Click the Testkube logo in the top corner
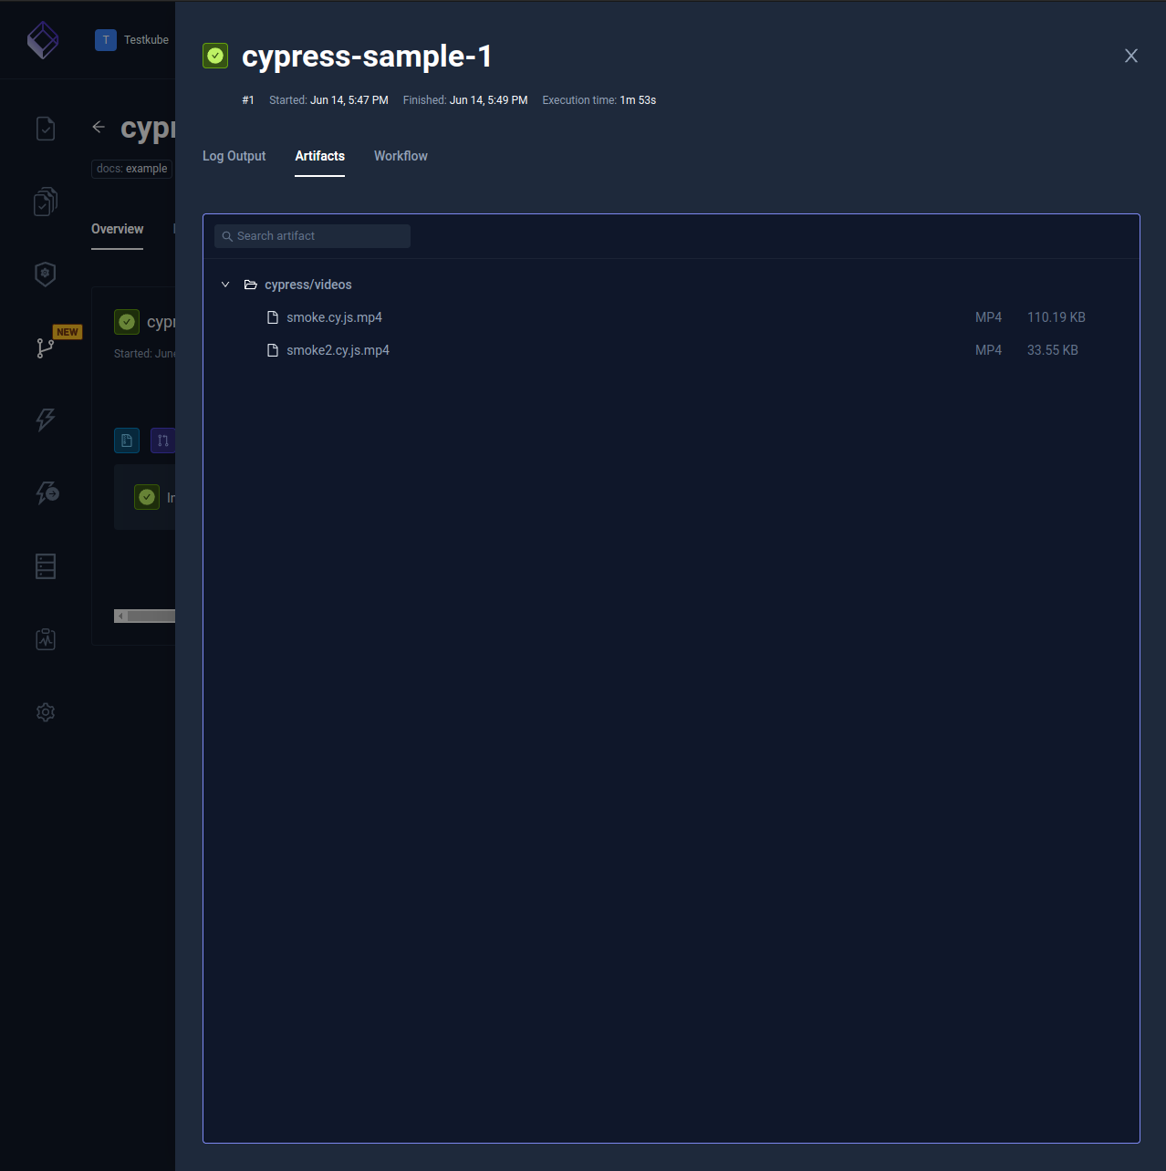The image size is (1166, 1171). click(x=43, y=39)
